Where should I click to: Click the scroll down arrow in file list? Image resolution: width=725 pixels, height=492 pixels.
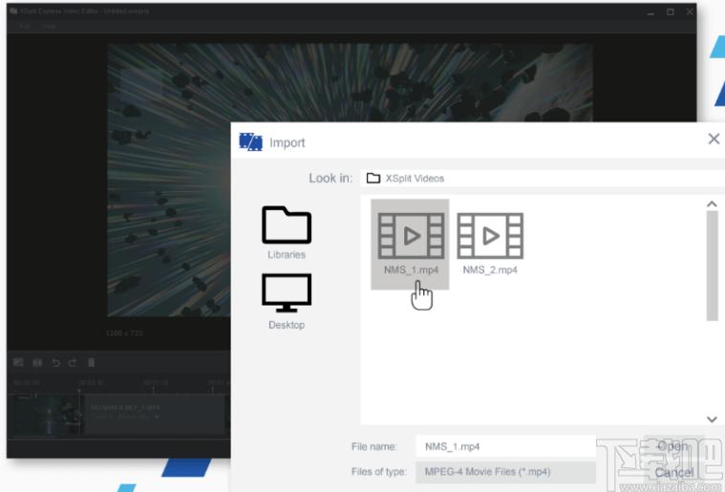click(x=712, y=419)
